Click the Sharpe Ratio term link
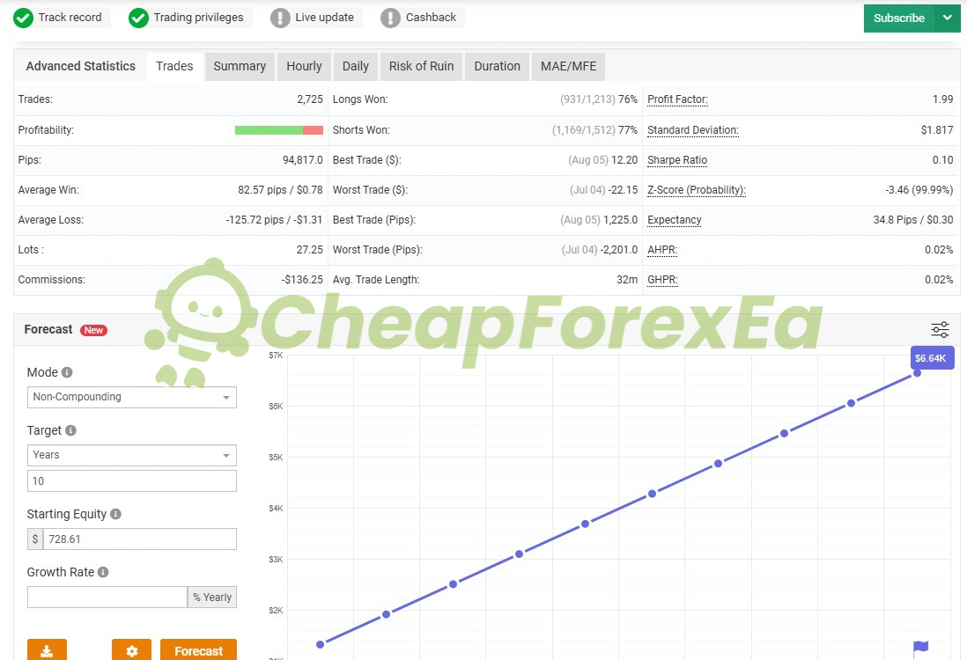967x660 pixels. [x=677, y=160]
